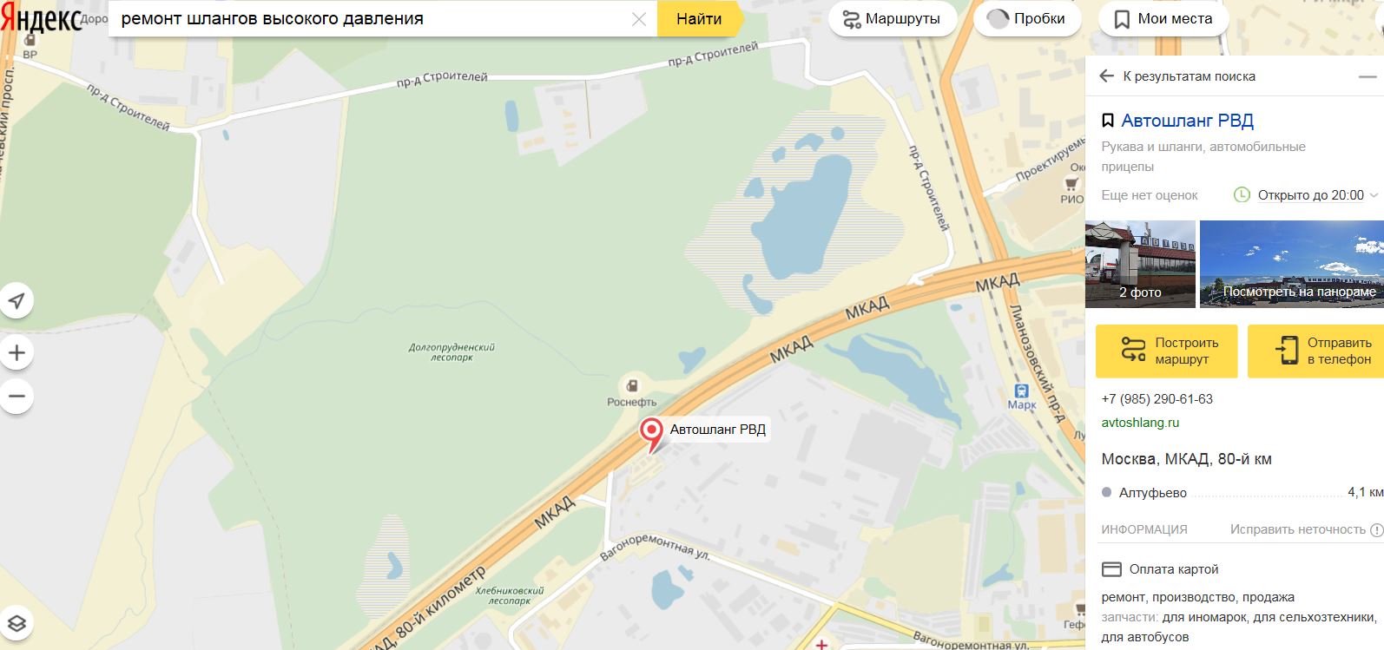
Task: Open the map layers icon
Action: point(16,623)
